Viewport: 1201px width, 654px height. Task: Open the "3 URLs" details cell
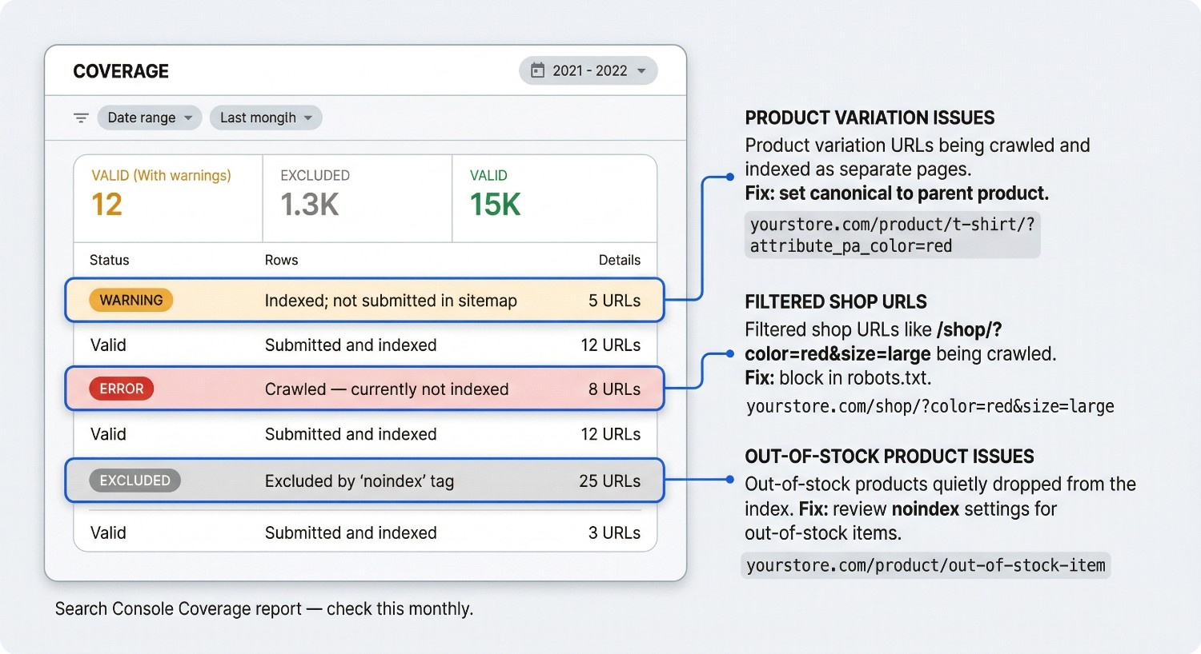click(x=614, y=533)
